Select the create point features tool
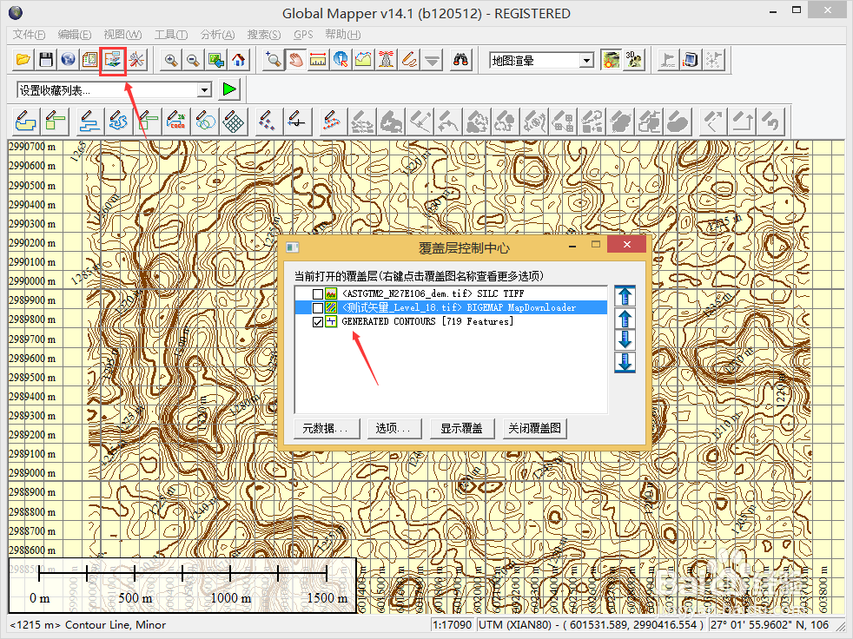 tap(268, 121)
